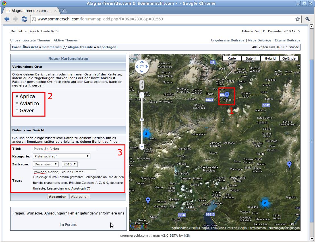Image resolution: width=315 pixels, height=242 pixels.
Task: Open the Unbeantwortete Themen link
Action: tap(30, 40)
